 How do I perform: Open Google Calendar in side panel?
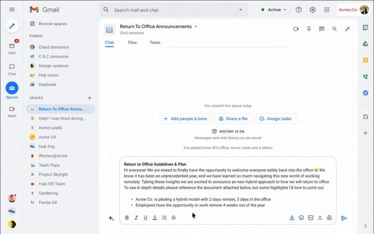pyautogui.click(x=366, y=28)
